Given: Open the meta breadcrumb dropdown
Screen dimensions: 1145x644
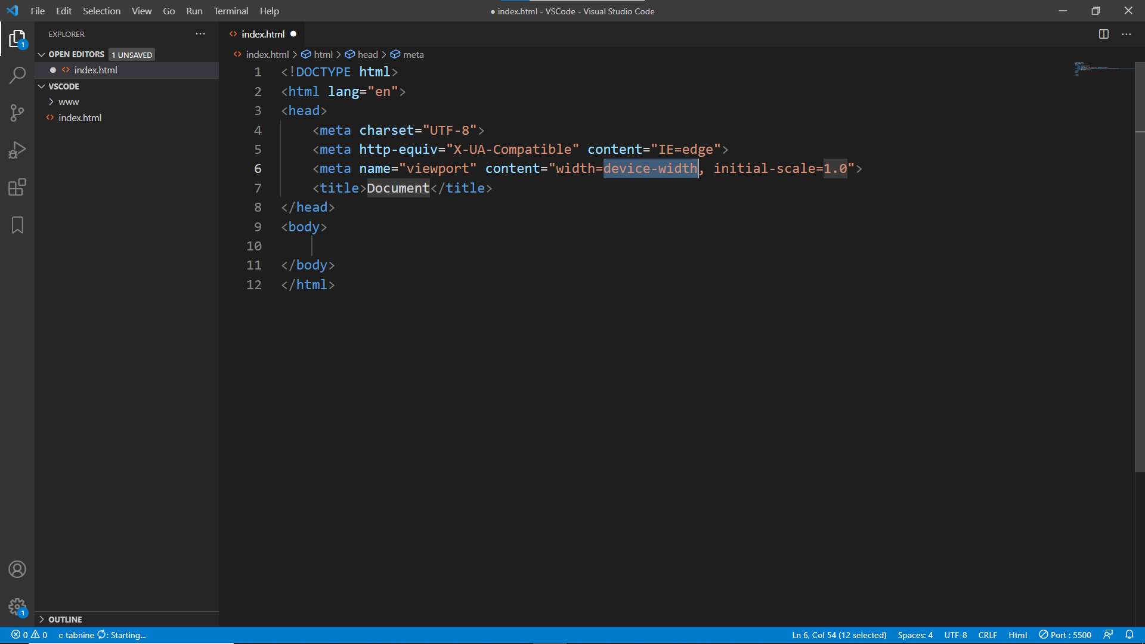Looking at the screenshot, I should (407, 54).
